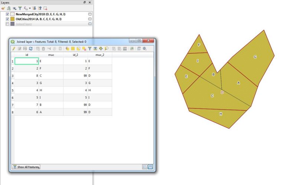
Task: Sort by the id_2 column header
Action: [75, 55]
